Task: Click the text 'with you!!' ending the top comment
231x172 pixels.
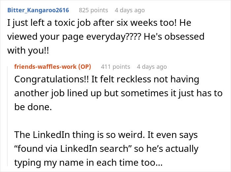Action: point(28,51)
